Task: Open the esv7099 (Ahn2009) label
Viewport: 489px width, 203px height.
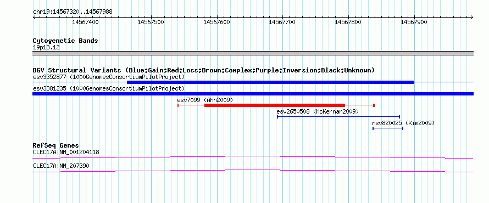Action: (x=205, y=100)
